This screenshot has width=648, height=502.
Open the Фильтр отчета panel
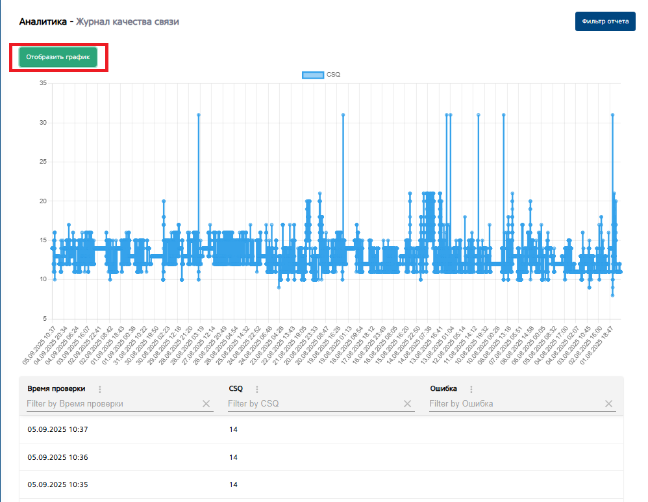605,21
